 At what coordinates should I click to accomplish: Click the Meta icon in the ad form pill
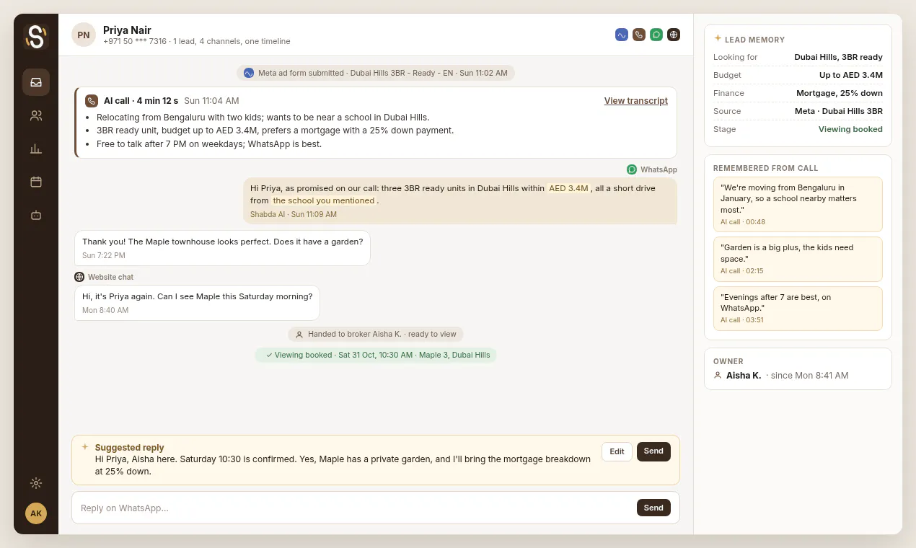249,73
